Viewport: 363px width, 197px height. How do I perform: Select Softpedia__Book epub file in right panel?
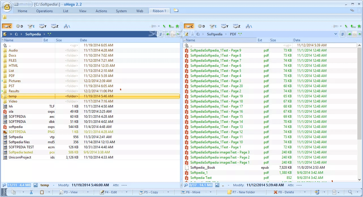203,168
